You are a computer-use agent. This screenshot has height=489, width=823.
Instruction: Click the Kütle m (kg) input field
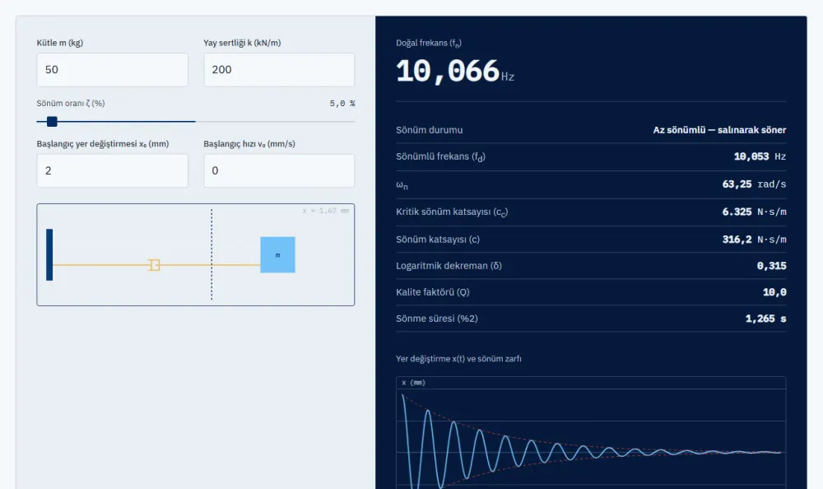pyautogui.click(x=112, y=70)
